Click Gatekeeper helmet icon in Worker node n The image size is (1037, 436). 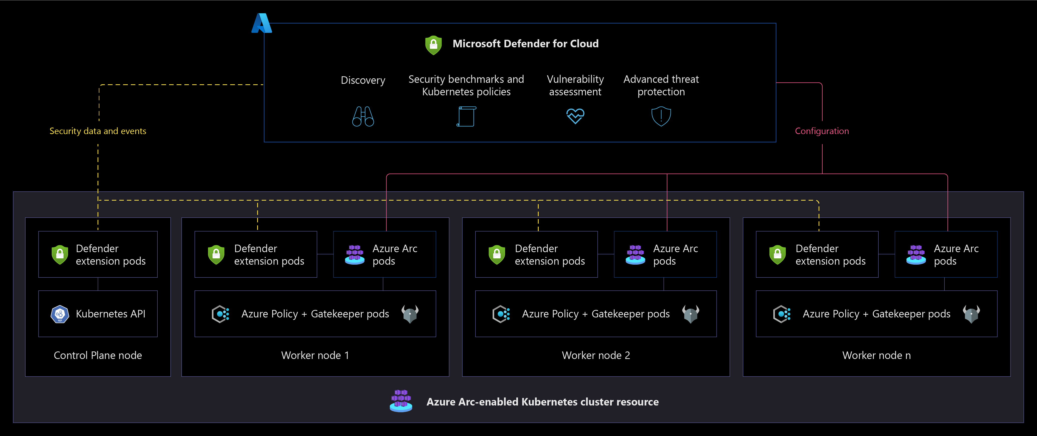(971, 314)
